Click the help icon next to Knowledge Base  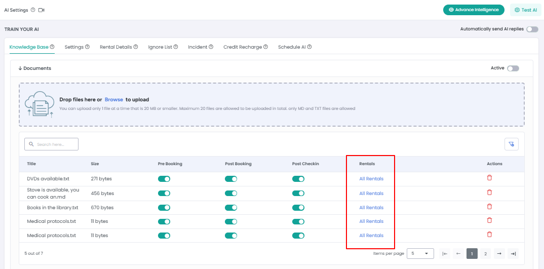[x=52, y=47]
